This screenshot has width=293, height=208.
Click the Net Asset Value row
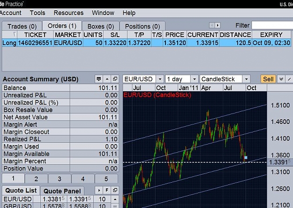point(60,117)
